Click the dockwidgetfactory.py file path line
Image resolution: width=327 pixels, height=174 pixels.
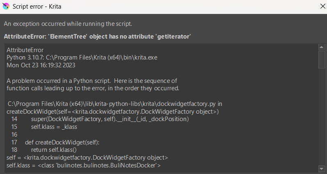click(x=115, y=104)
